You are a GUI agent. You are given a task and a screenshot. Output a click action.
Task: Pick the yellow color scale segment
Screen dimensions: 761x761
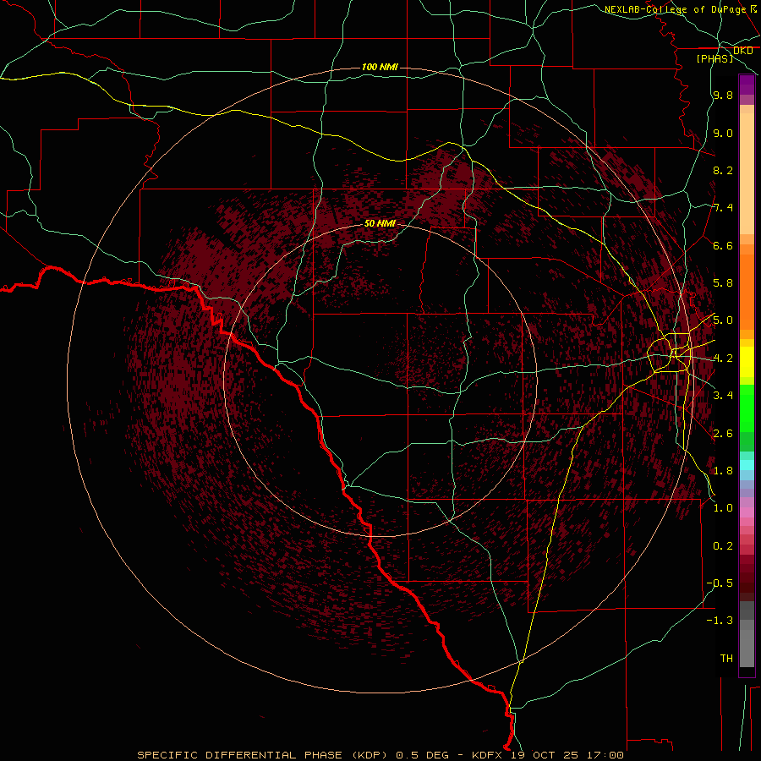click(747, 362)
